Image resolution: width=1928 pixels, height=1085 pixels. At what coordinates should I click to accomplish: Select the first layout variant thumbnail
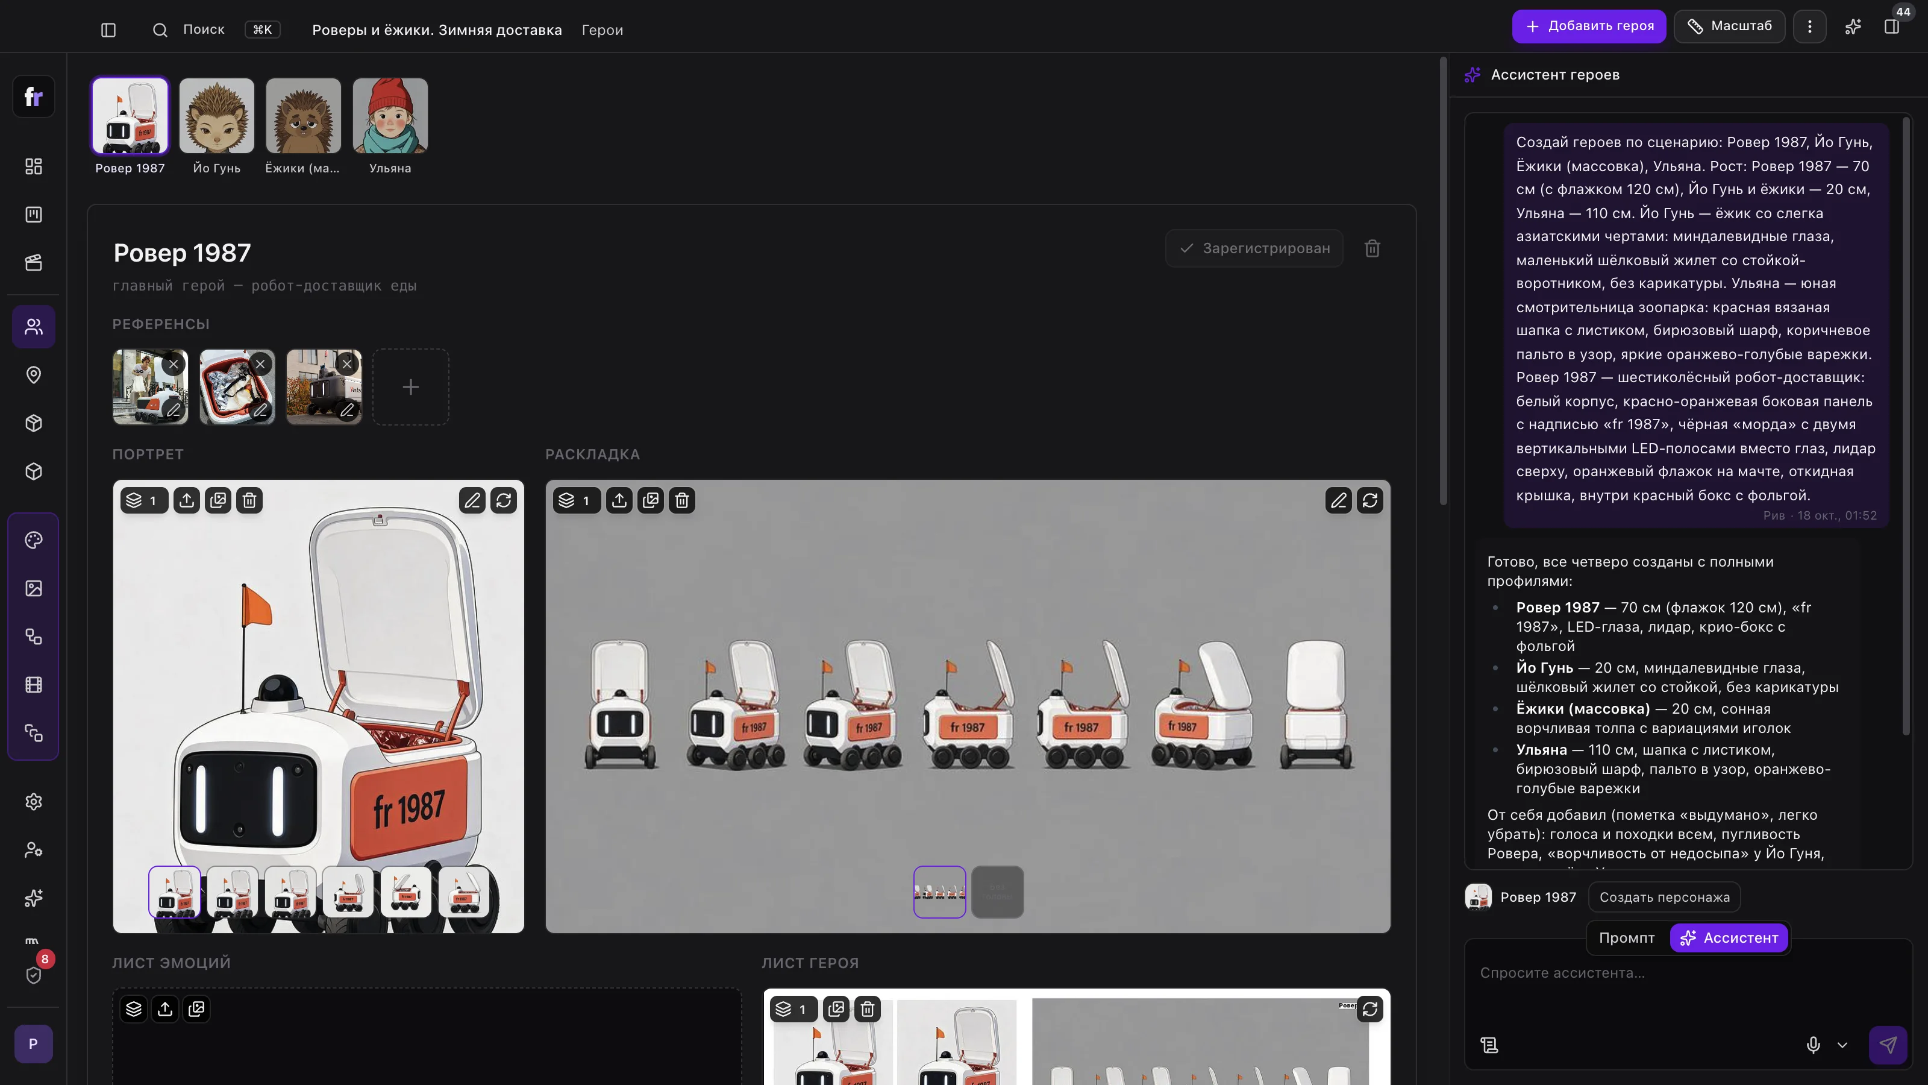pyautogui.click(x=939, y=892)
